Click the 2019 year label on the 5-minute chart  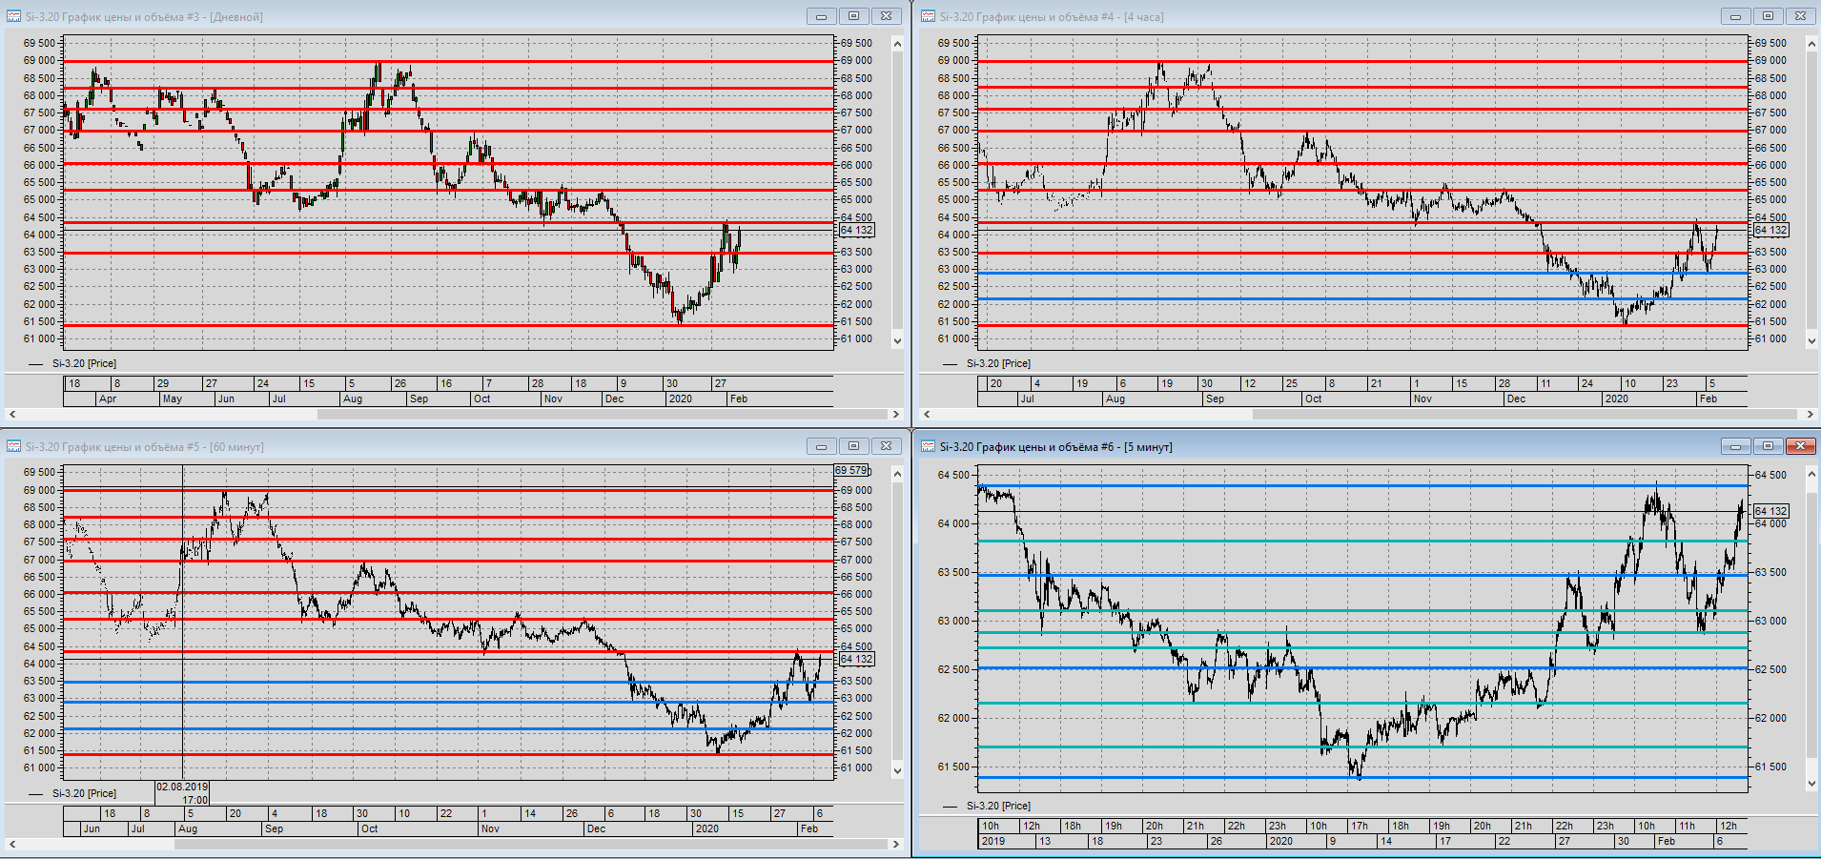[993, 841]
